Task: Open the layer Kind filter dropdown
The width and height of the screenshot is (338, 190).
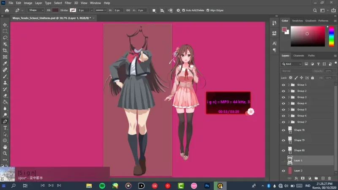Action: [291, 64]
